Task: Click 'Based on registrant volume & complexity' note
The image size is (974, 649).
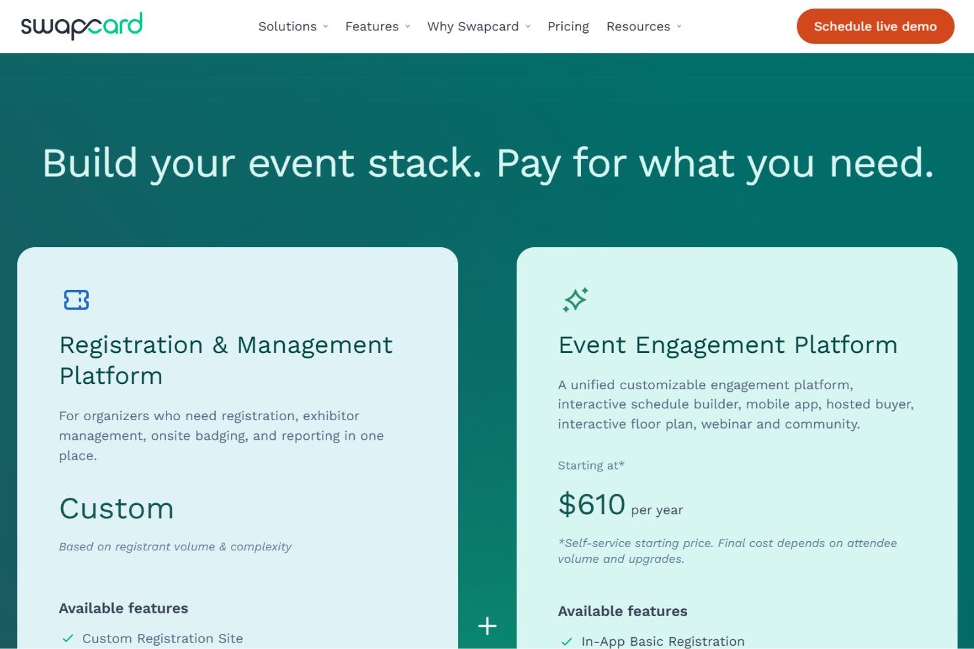Action: [x=175, y=546]
